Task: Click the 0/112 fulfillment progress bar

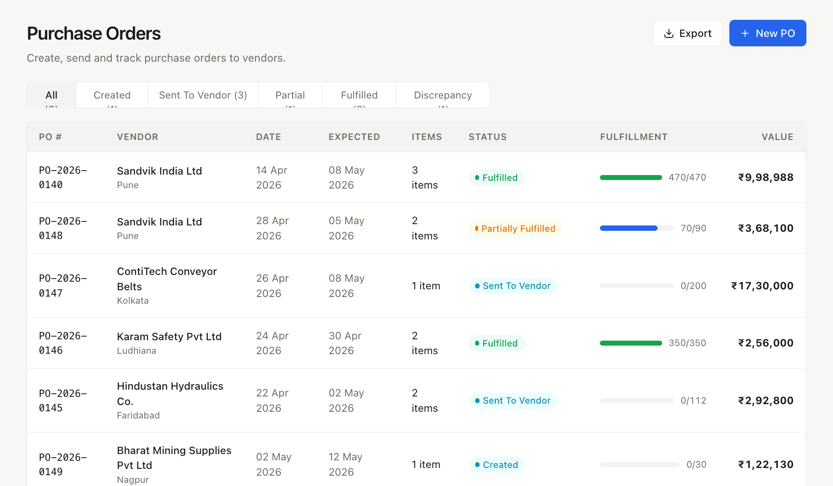Action: (637, 400)
